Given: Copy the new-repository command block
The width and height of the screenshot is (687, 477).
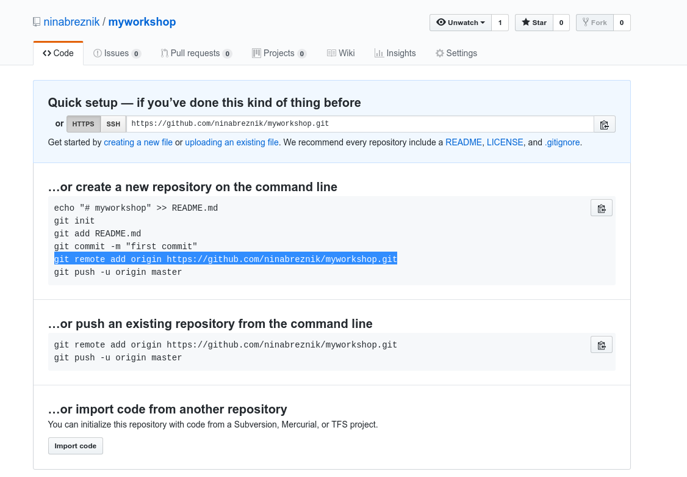Looking at the screenshot, I should tap(602, 208).
